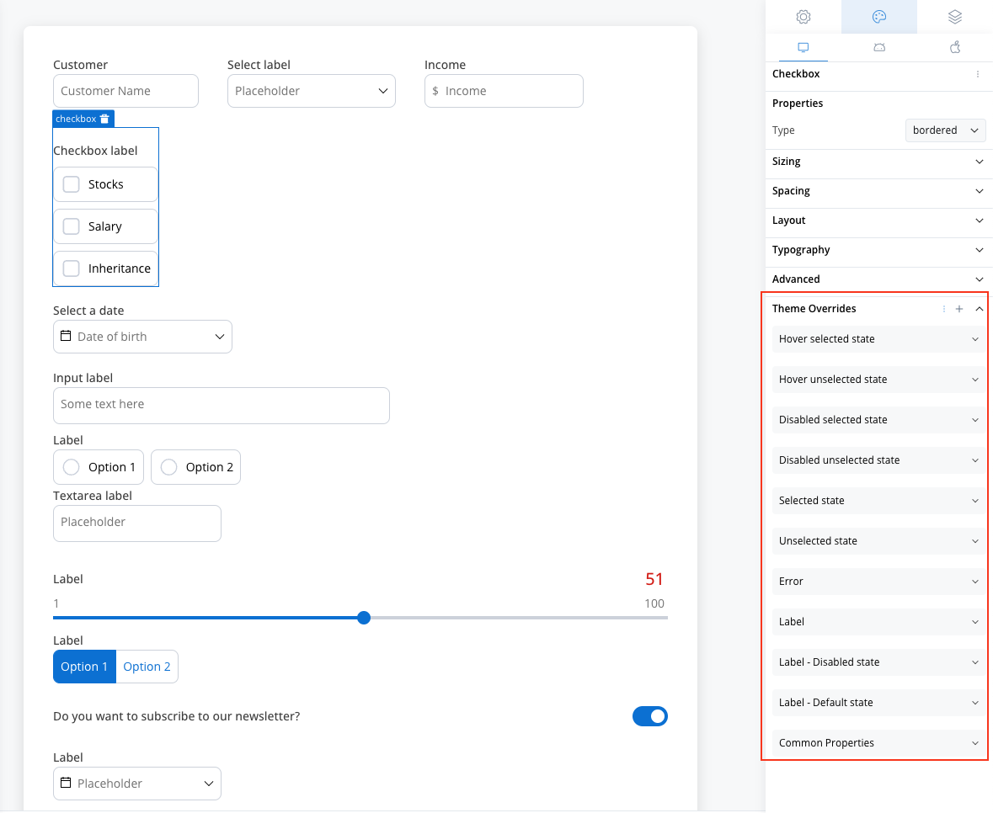The width and height of the screenshot is (993, 813).
Task: Click calendar icon in Date of birth field
Action: pos(66,336)
